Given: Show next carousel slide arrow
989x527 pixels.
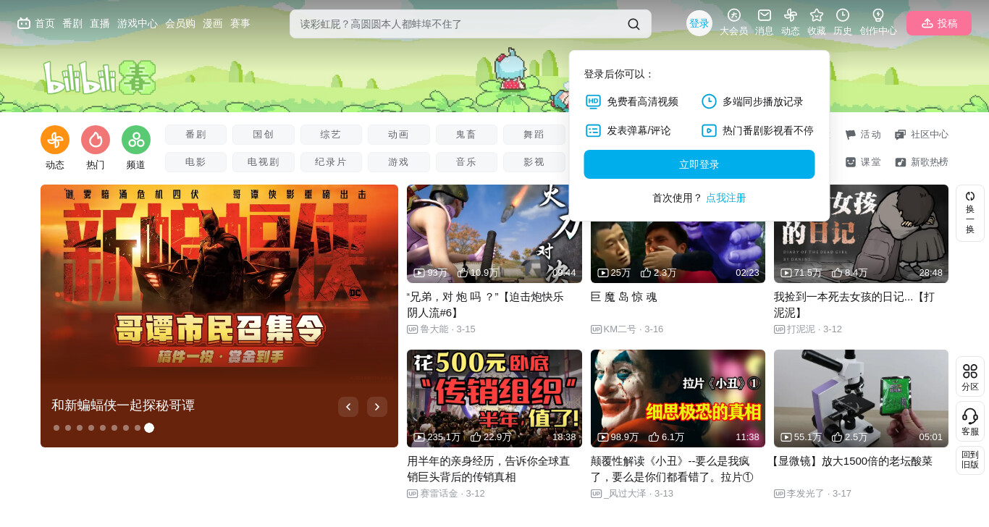Looking at the screenshot, I should pyautogui.click(x=377, y=407).
